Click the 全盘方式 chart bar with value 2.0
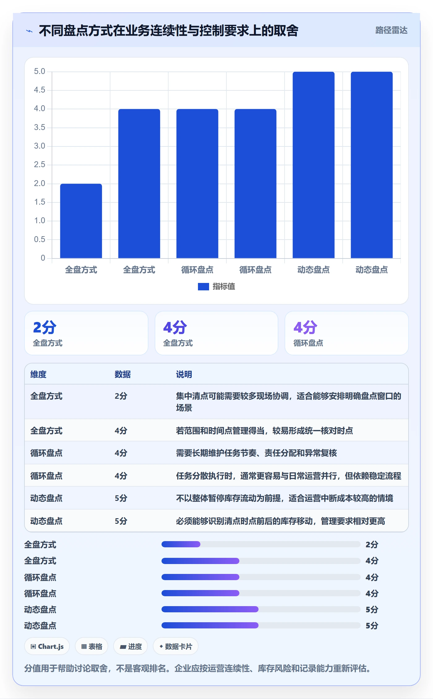This screenshot has height=699, width=433. (x=81, y=221)
